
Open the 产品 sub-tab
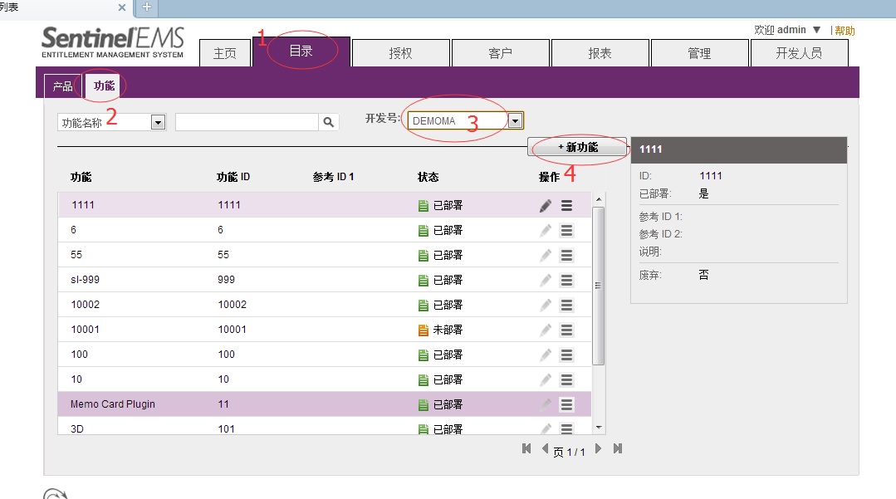(x=62, y=86)
